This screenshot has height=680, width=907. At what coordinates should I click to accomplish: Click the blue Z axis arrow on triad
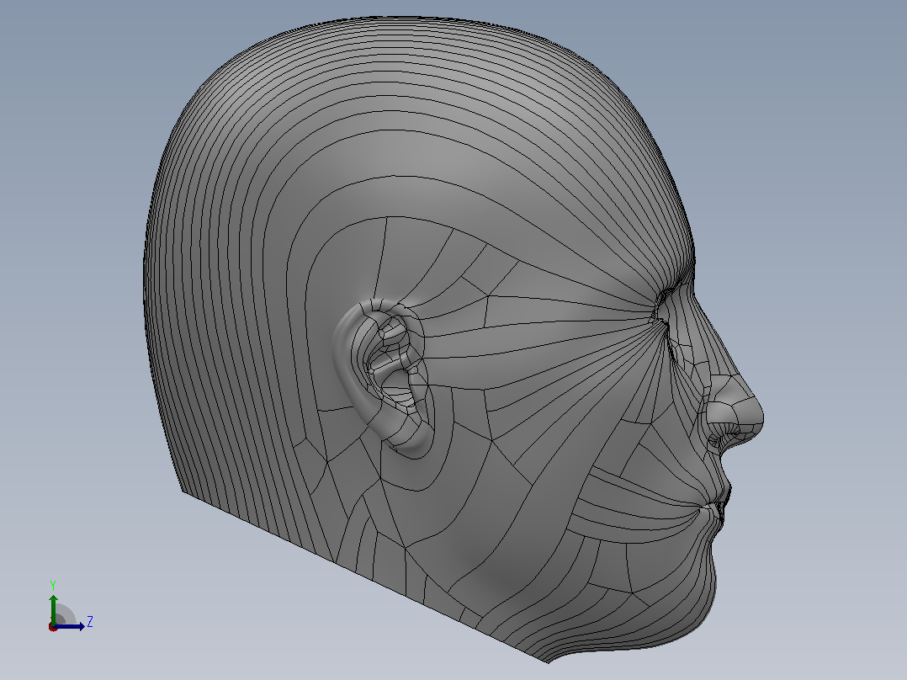[x=70, y=626]
